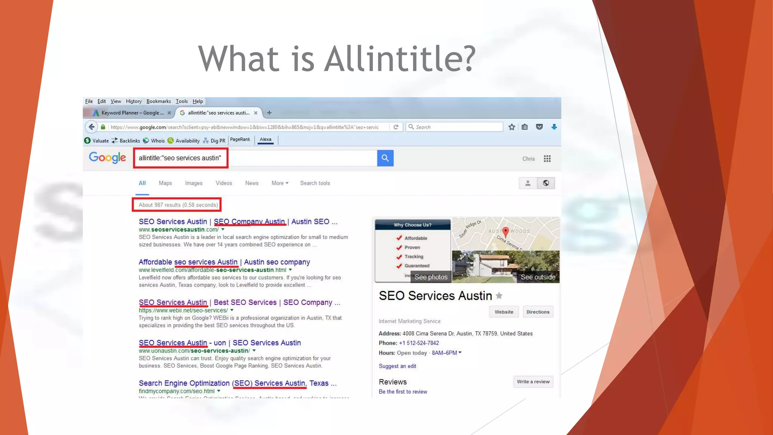This screenshot has height=435, width=773.
Task: Click the green padlock site security icon
Action: click(x=103, y=127)
